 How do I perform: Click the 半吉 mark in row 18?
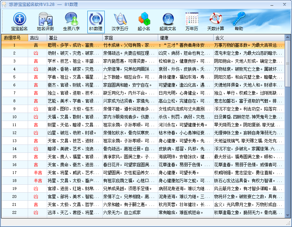click(38, 181)
